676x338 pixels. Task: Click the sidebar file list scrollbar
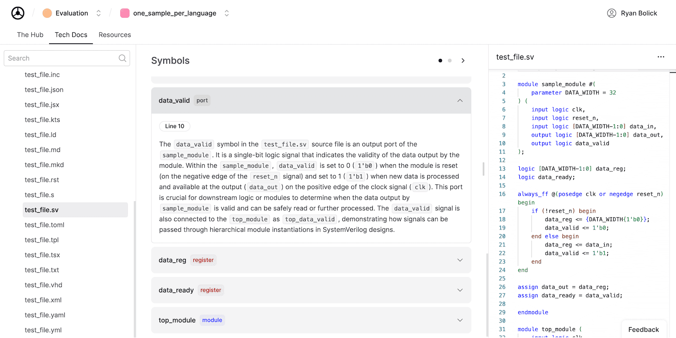click(134, 269)
